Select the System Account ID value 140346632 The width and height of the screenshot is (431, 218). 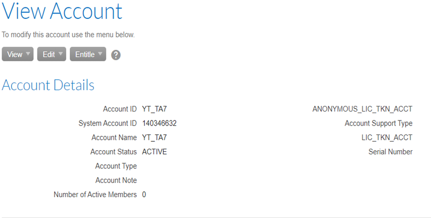[160, 123]
